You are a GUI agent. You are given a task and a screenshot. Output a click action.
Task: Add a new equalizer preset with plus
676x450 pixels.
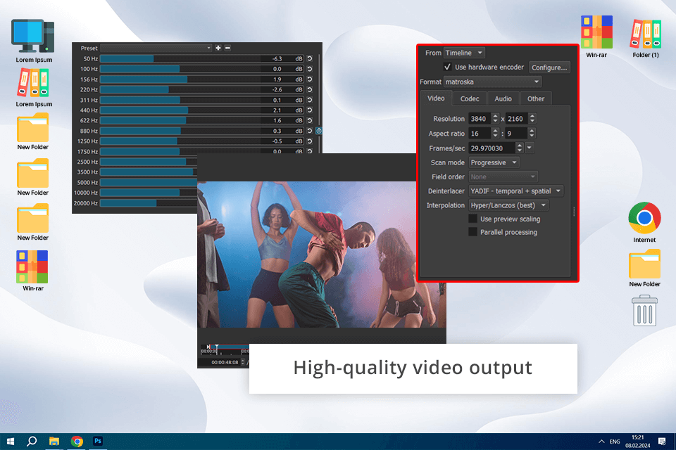pos(218,48)
